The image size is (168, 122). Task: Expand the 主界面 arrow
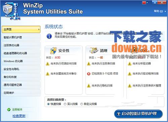pyautogui.click(x=39, y=29)
